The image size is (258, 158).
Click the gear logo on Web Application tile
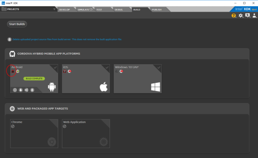(104, 142)
